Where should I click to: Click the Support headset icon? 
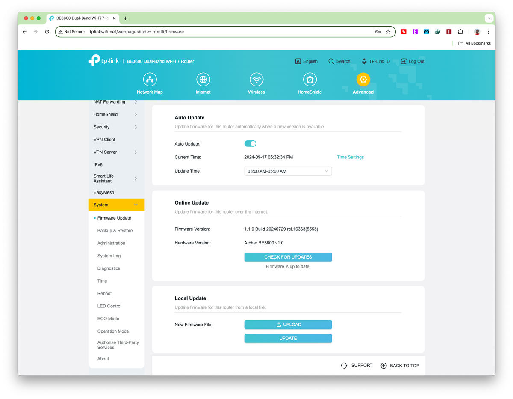344,366
